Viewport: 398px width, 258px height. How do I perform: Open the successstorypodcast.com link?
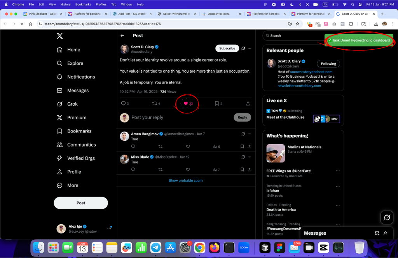pos(311,72)
